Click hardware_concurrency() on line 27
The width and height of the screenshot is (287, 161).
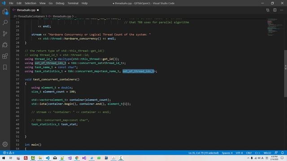pos(83,38)
